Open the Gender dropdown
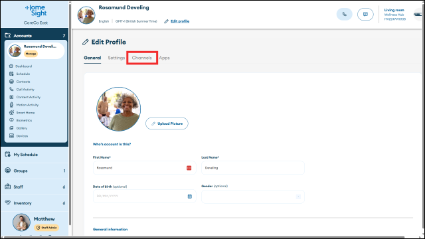425x239 pixels. [253, 197]
